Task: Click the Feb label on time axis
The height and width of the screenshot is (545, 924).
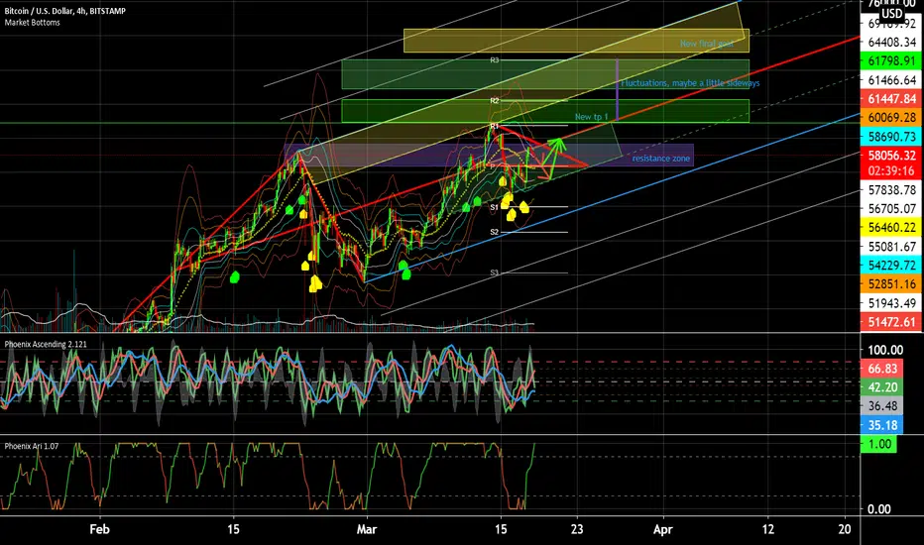Action: (99, 529)
